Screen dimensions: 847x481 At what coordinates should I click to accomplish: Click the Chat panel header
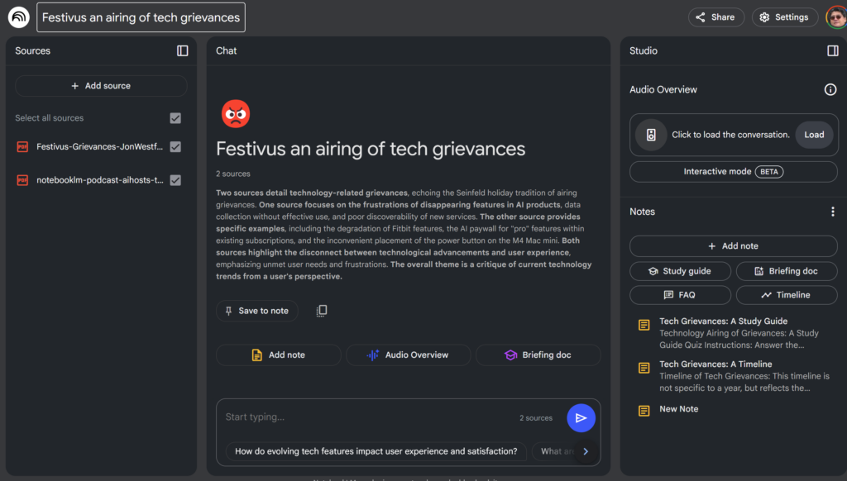pos(227,50)
